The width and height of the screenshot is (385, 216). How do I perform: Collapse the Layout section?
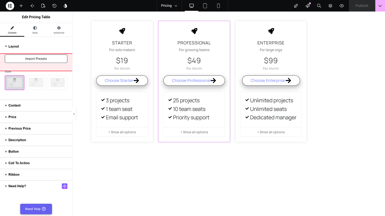pyautogui.click(x=36, y=46)
